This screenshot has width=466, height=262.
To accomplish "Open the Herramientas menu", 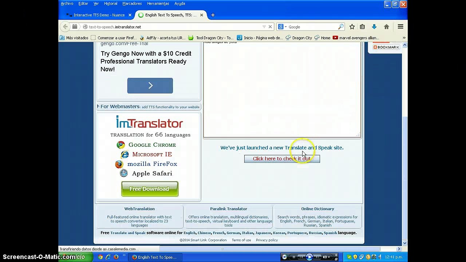I will [158, 4].
